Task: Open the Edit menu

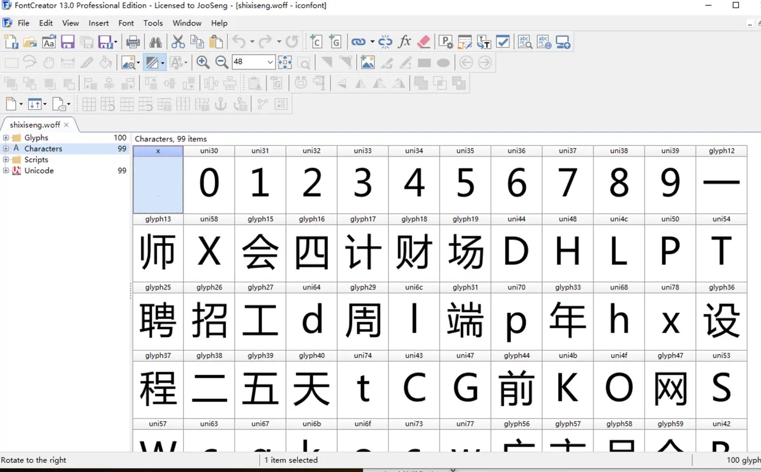Action: coord(46,23)
